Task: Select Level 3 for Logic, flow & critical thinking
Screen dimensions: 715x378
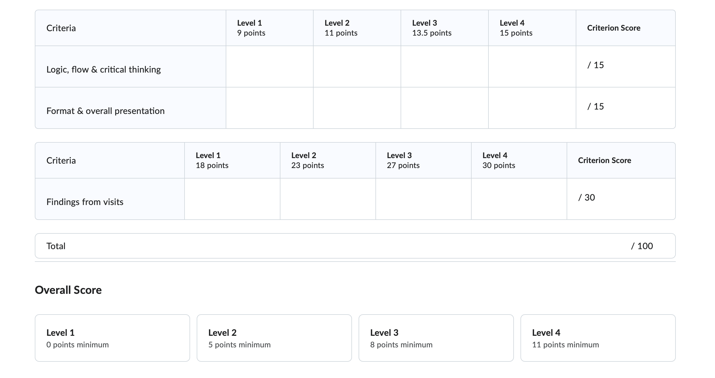Action: 445,66
